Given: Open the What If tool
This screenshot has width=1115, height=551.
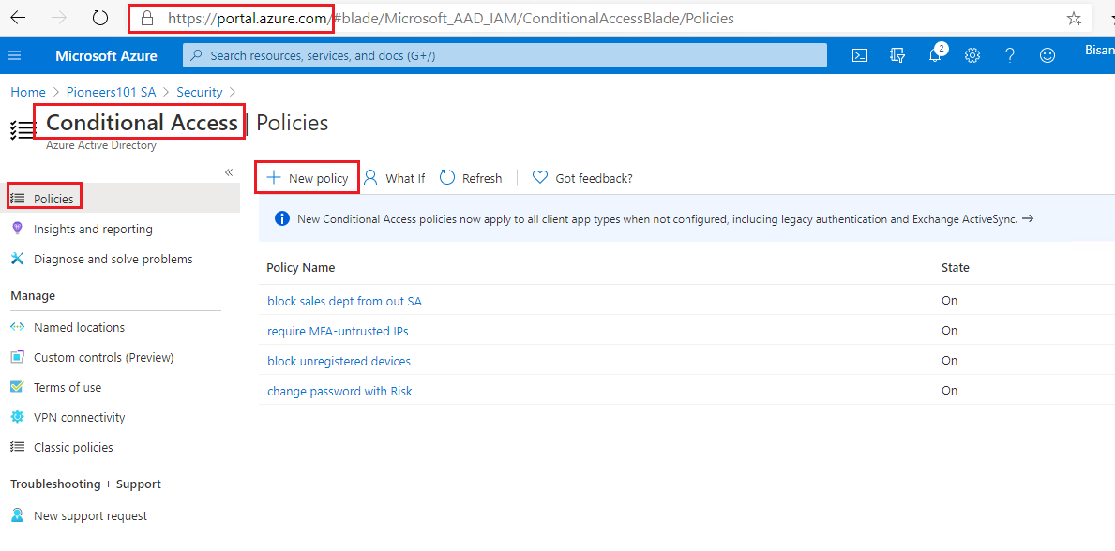Looking at the screenshot, I should (394, 178).
